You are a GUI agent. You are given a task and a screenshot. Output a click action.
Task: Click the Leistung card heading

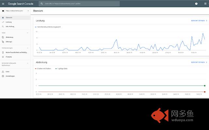(40, 21)
